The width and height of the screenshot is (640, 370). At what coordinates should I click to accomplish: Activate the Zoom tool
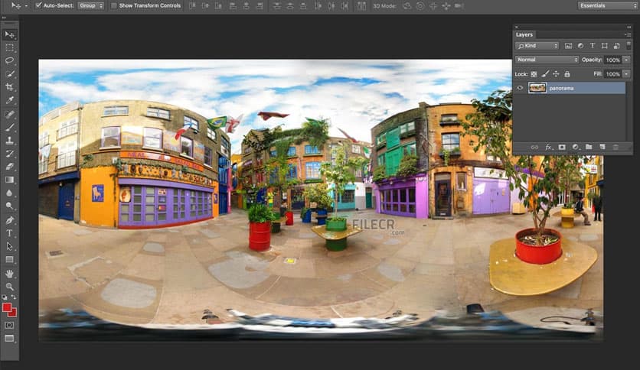pos(10,286)
